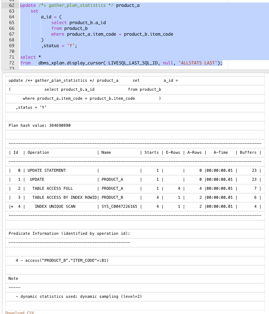This screenshot has height=314, width=269.
Task: Click 'dbms_xplan.display_cursor' in editor line 72
Action: (x=71, y=63)
